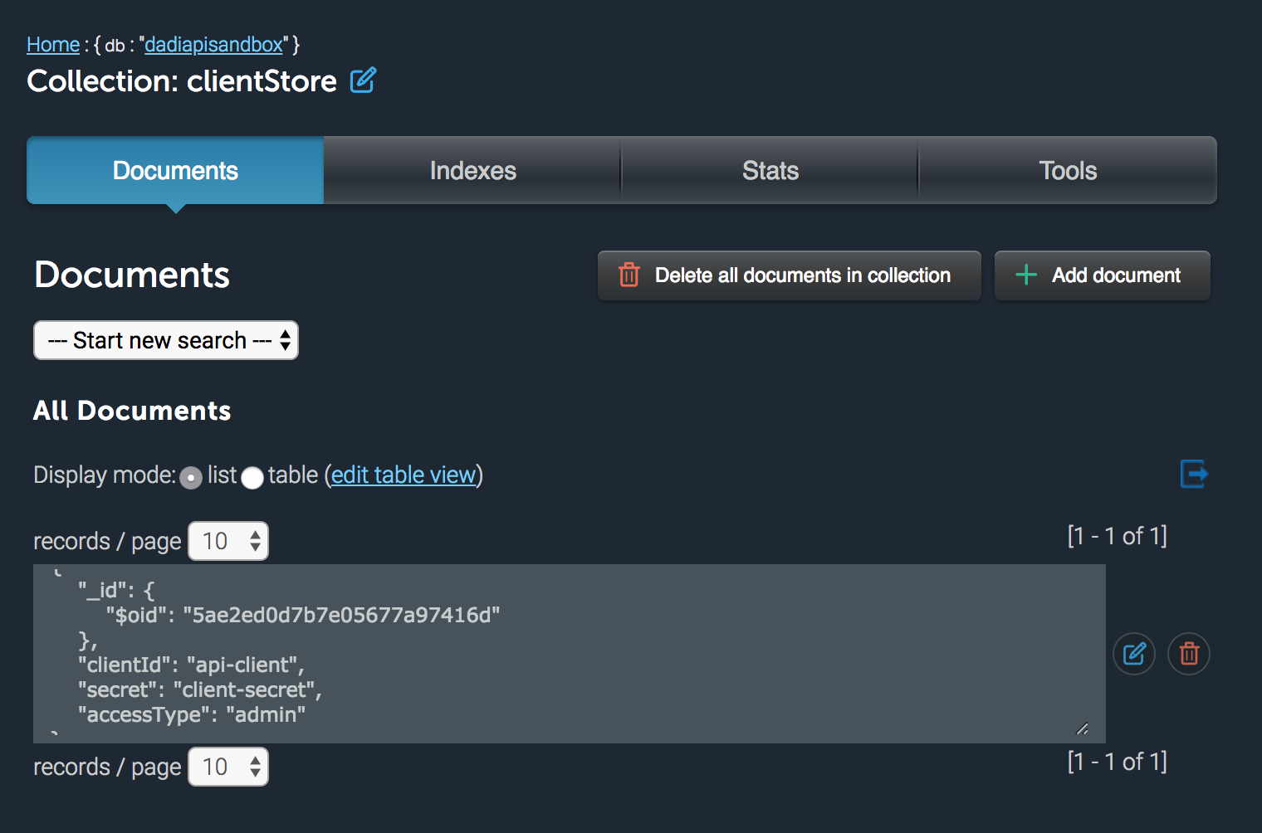Switch to the Indexes tab
This screenshot has height=833, width=1262.
[x=472, y=170]
